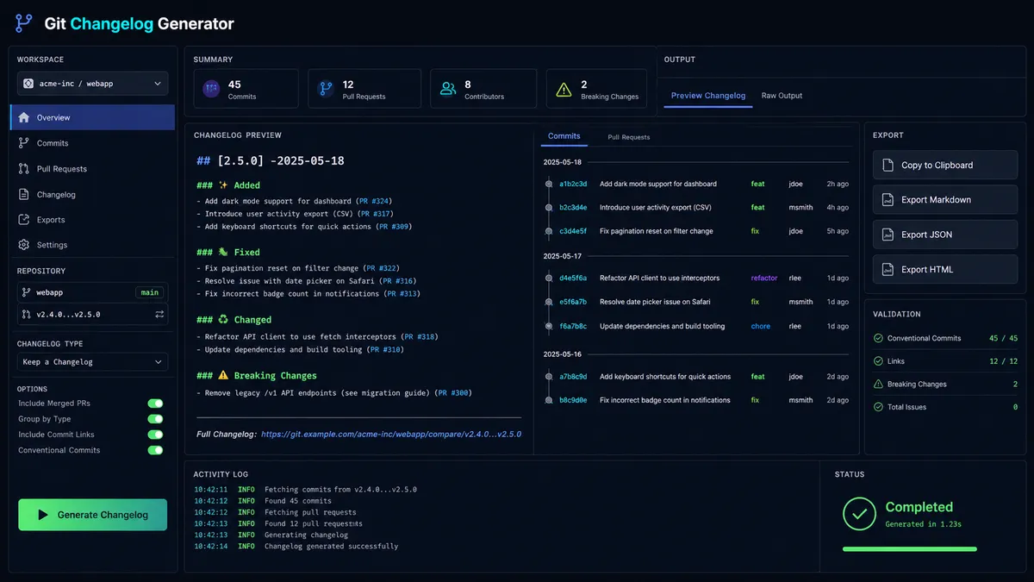Open the Pull Requests tab in list panel
The image size is (1034, 582).
(x=629, y=137)
